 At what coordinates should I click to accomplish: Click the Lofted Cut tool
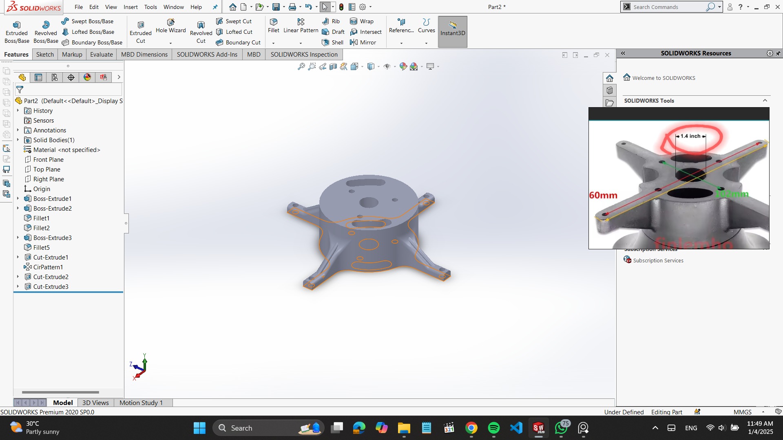click(x=234, y=32)
